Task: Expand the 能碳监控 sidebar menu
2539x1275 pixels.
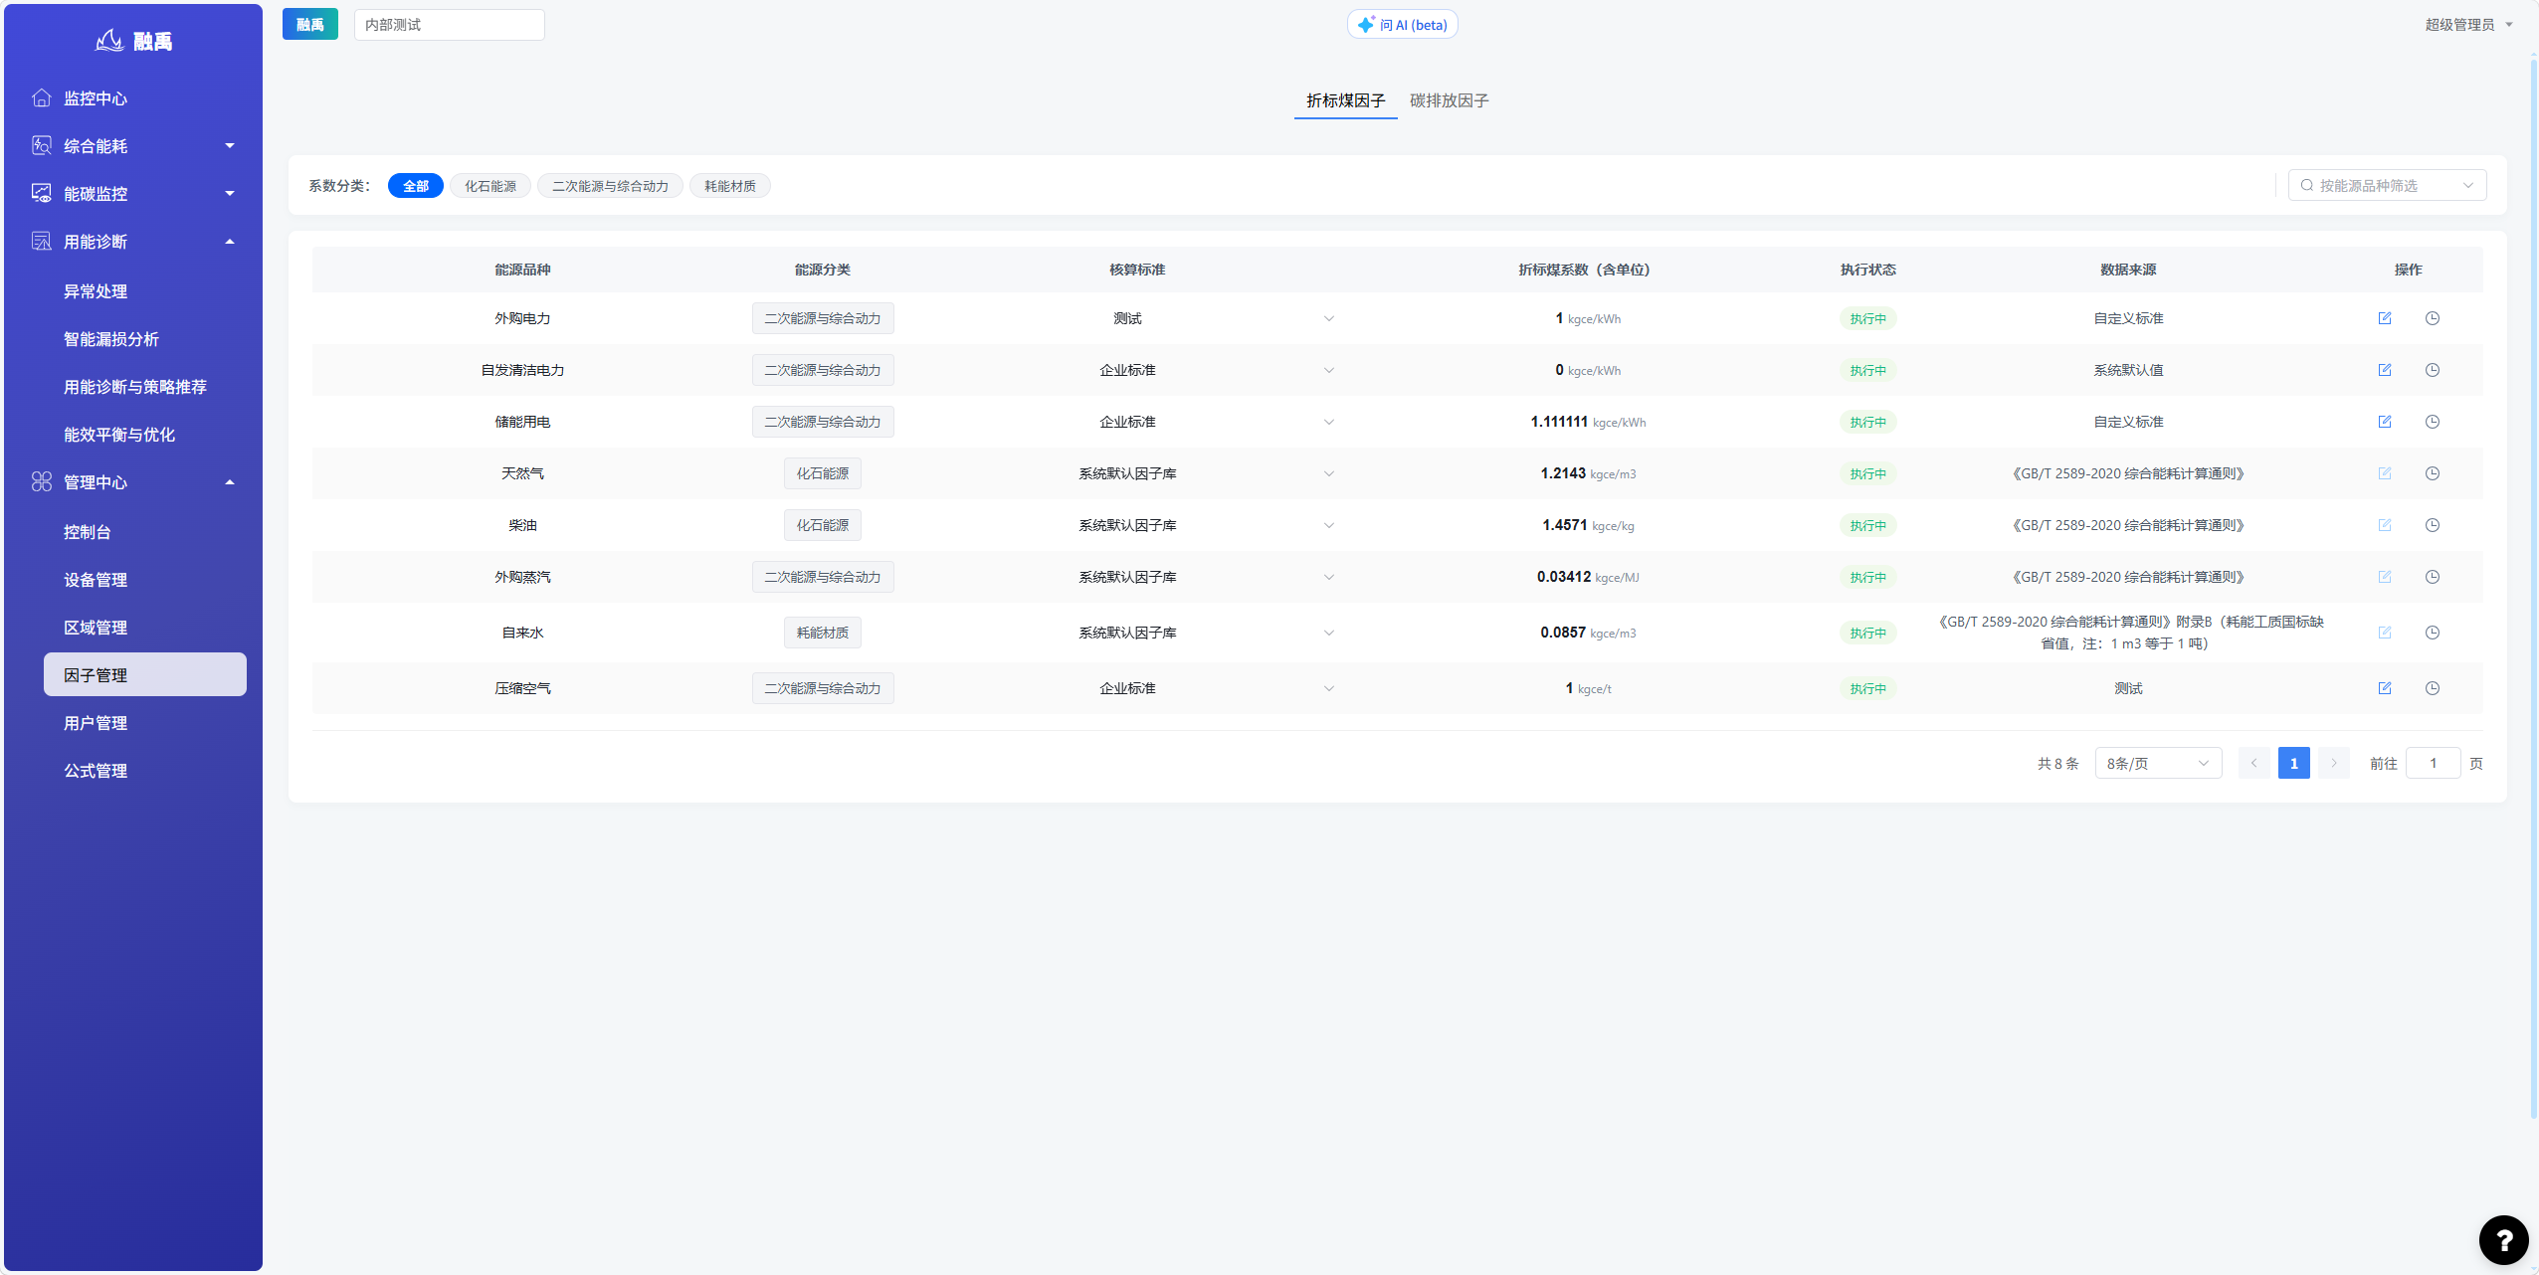Action: point(230,193)
